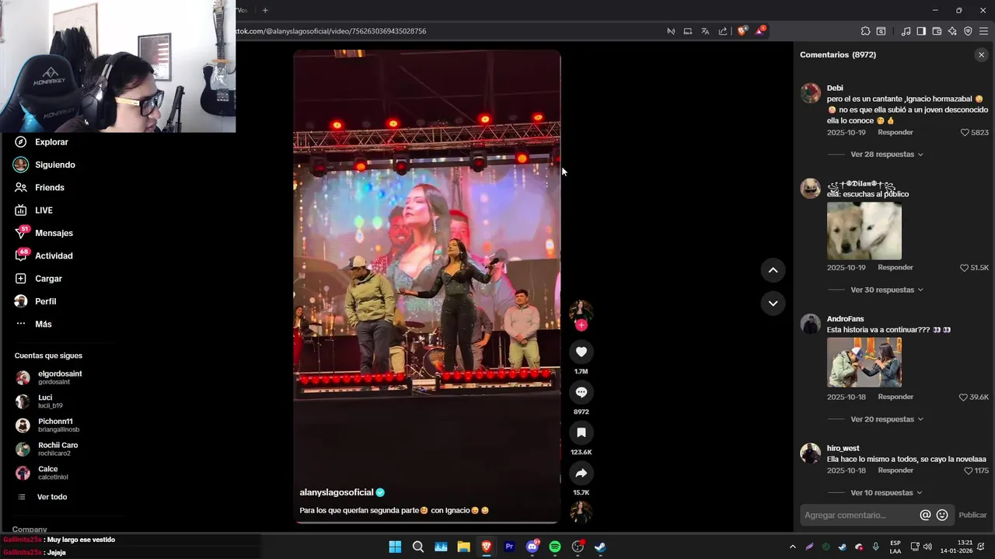The height and width of the screenshot is (559, 995).
Task: Open the browser hamburger menu
Action: coord(983,31)
